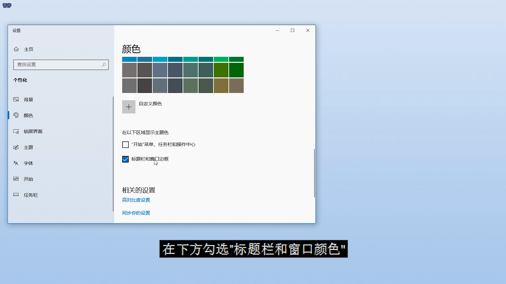506x284 pixels.
Task: Pick the olive green swatch, middle row
Action: click(221, 70)
